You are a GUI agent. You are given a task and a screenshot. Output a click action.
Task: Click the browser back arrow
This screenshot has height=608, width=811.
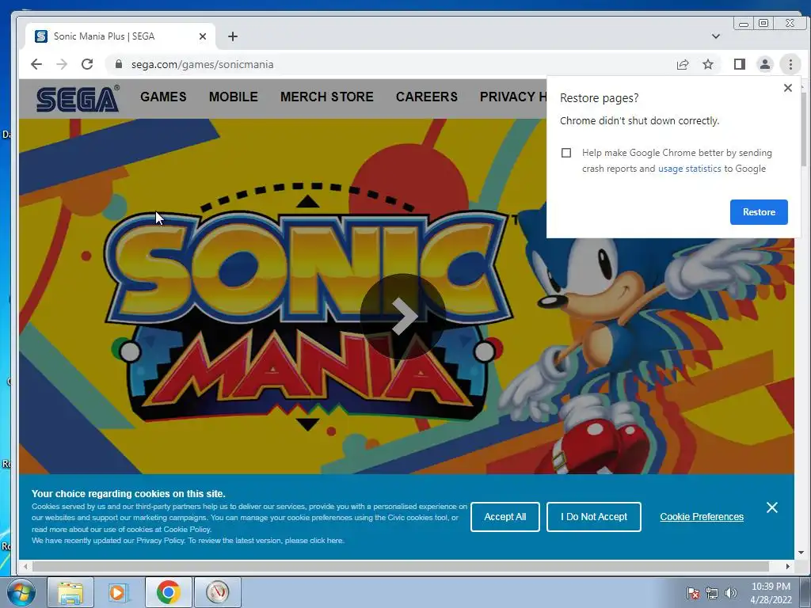coord(36,64)
